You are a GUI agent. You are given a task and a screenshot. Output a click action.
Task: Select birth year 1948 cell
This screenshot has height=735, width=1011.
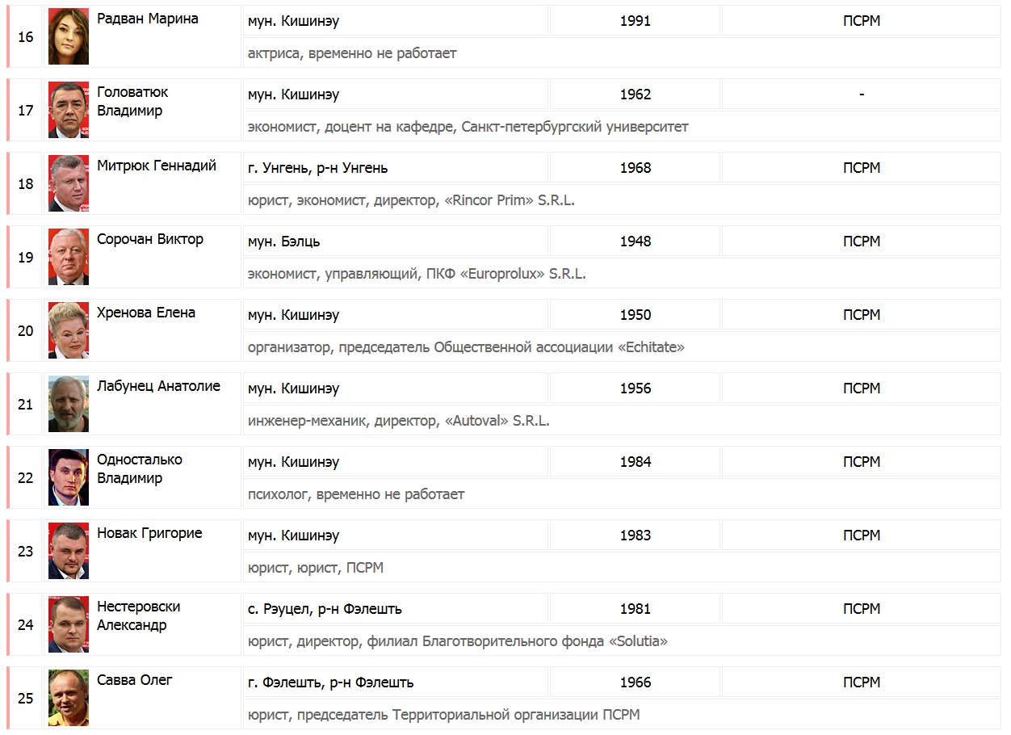[x=636, y=241]
